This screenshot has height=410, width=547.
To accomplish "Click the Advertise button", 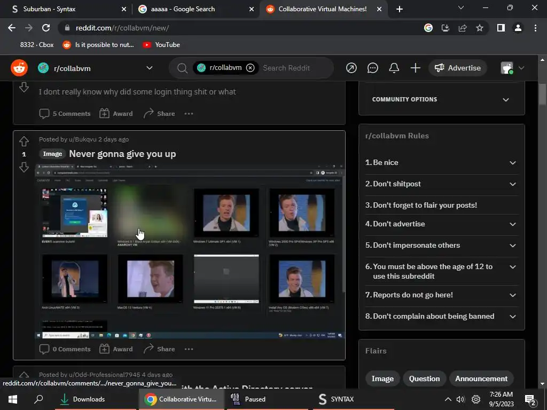I will (x=458, y=68).
